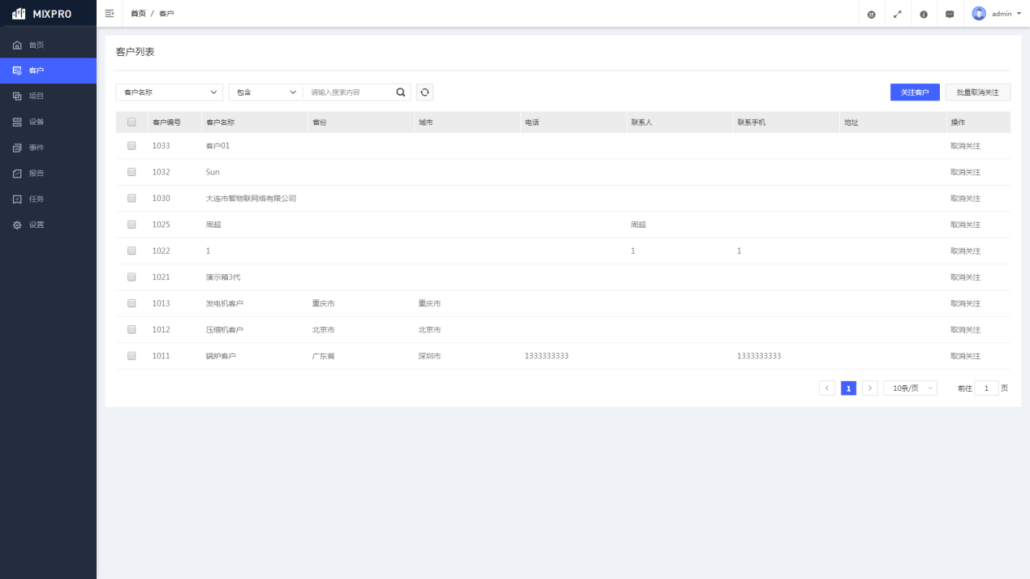Select the checkbox for row 1011
Image resolution: width=1030 pixels, height=579 pixels.
(131, 356)
